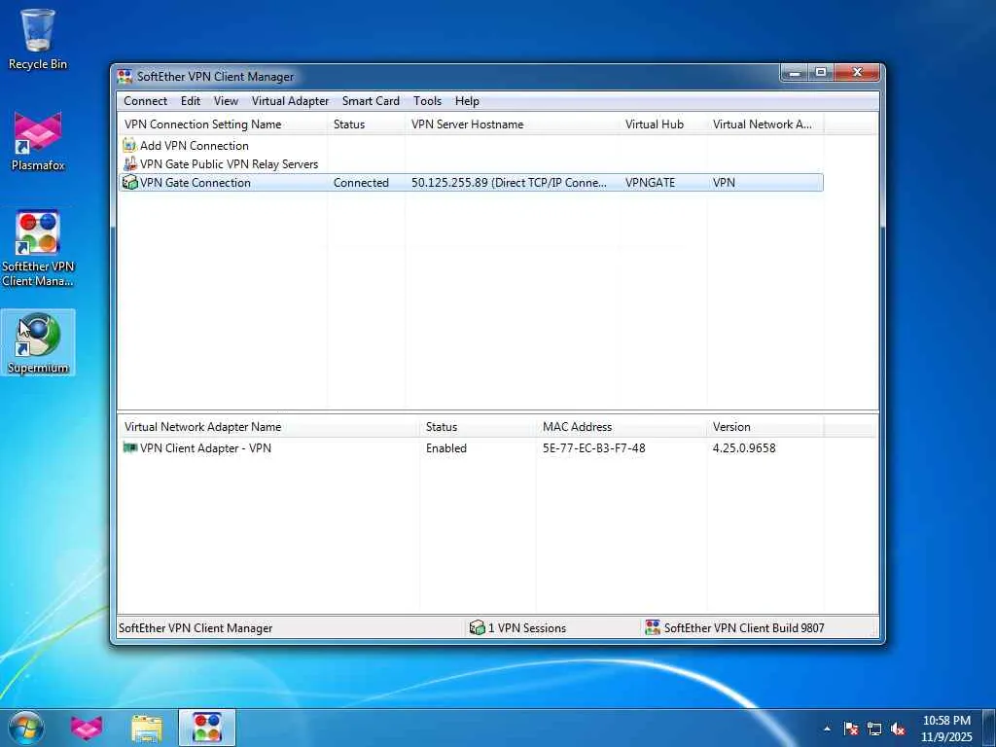The width and height of the screenshot is (996, 747).
Task: Click the Add VPN Connection icon
Action: 129,146
